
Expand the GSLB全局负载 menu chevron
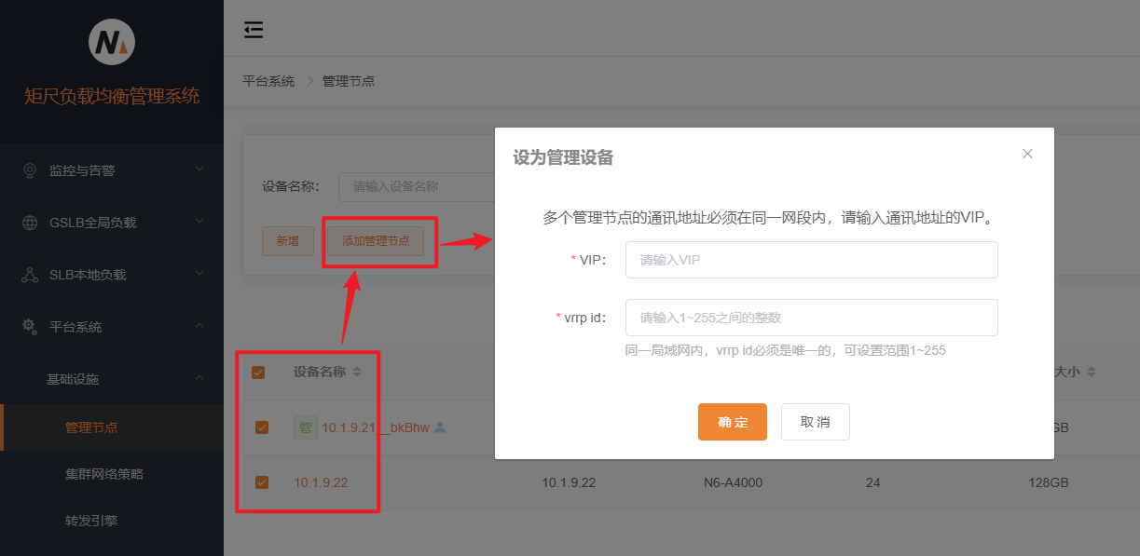click(x=199, y=222)
